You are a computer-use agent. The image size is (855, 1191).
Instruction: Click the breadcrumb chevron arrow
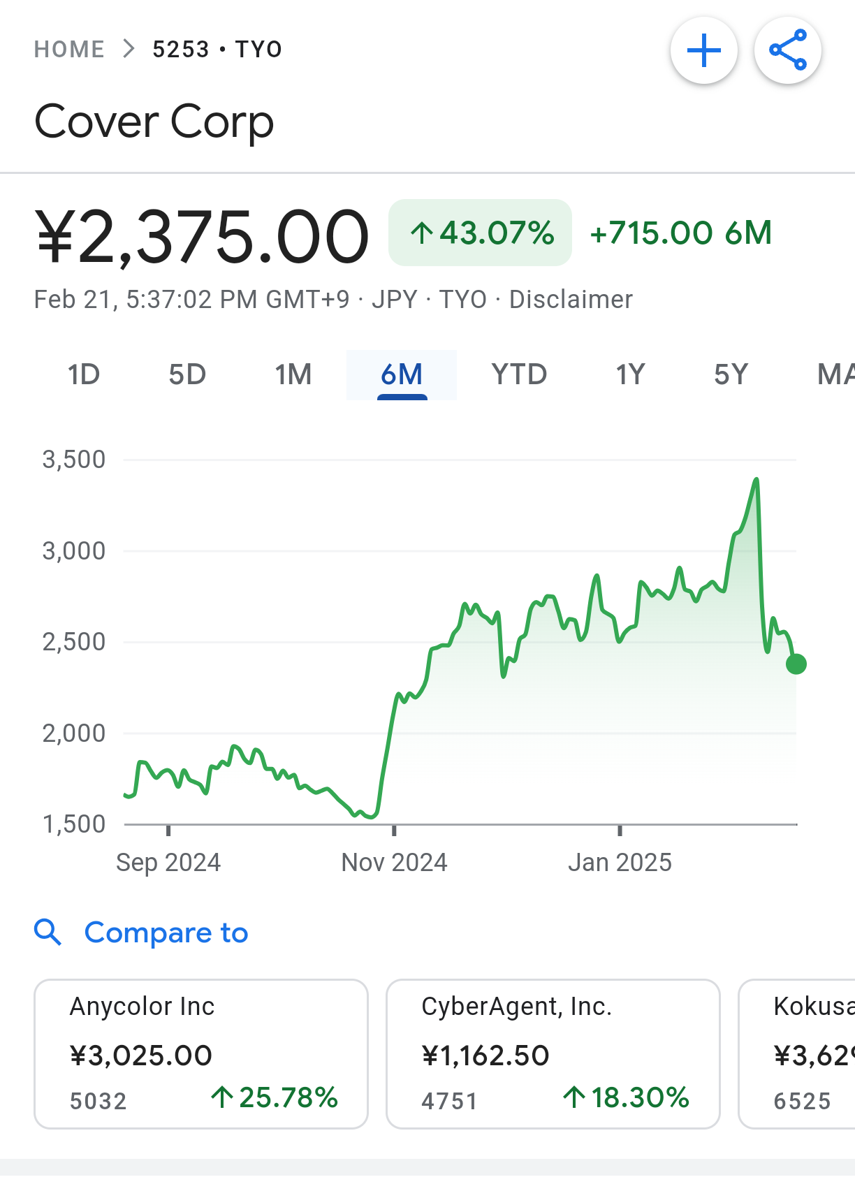point(129,49)
